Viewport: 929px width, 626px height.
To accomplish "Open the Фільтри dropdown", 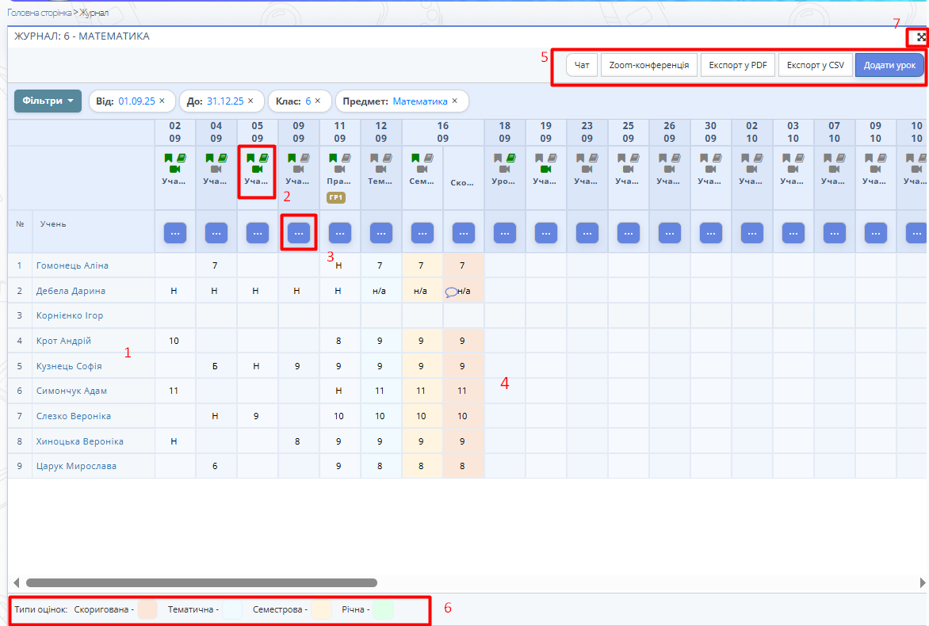I will click(x=48, y=101).
